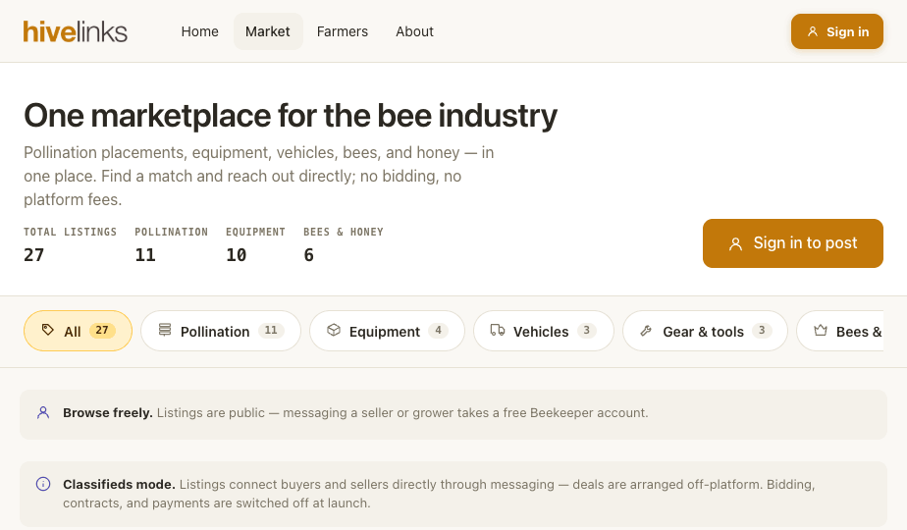Go to the Farmers page

(x=343, y=31)
